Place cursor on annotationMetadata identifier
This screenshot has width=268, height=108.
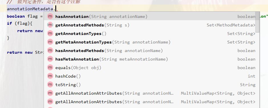tap(30, 9)
